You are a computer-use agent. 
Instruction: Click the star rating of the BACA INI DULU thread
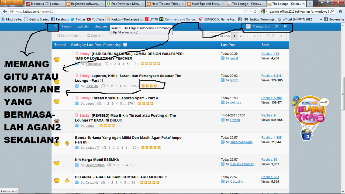tap(107, 126)
